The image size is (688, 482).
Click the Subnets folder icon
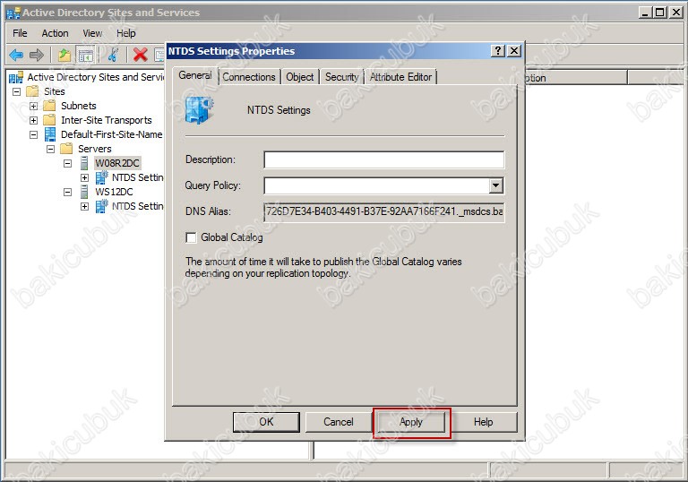(x=49, y=106)
